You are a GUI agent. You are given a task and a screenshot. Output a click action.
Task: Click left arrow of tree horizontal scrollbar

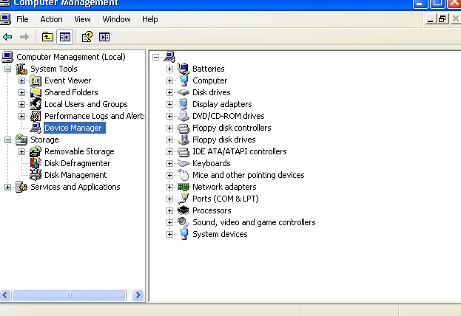click(6, 295)
